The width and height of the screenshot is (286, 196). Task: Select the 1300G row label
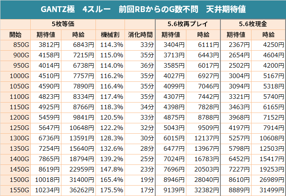[x=15, y=139]
